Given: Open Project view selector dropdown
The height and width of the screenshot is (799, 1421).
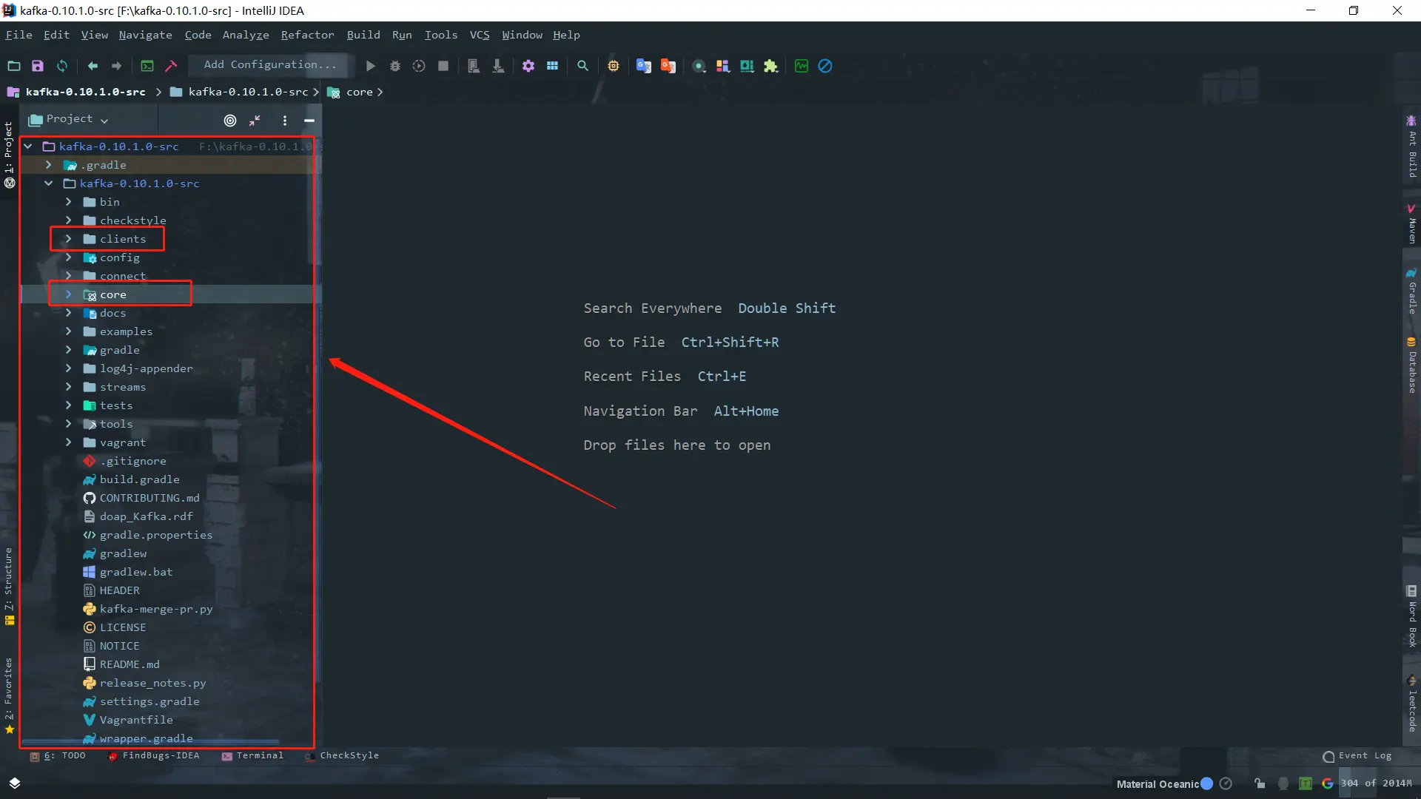Looking at the screenshot, I should (69, 119).
